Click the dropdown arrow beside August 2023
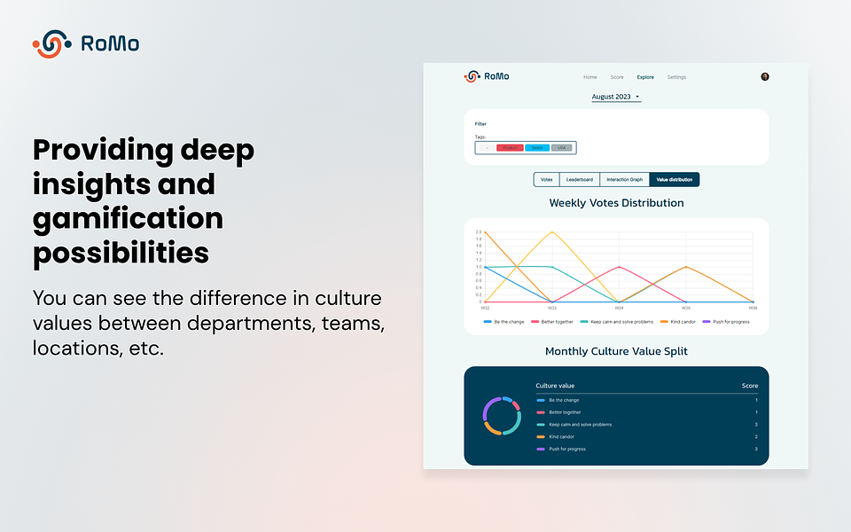 click(x=637, y=97)
